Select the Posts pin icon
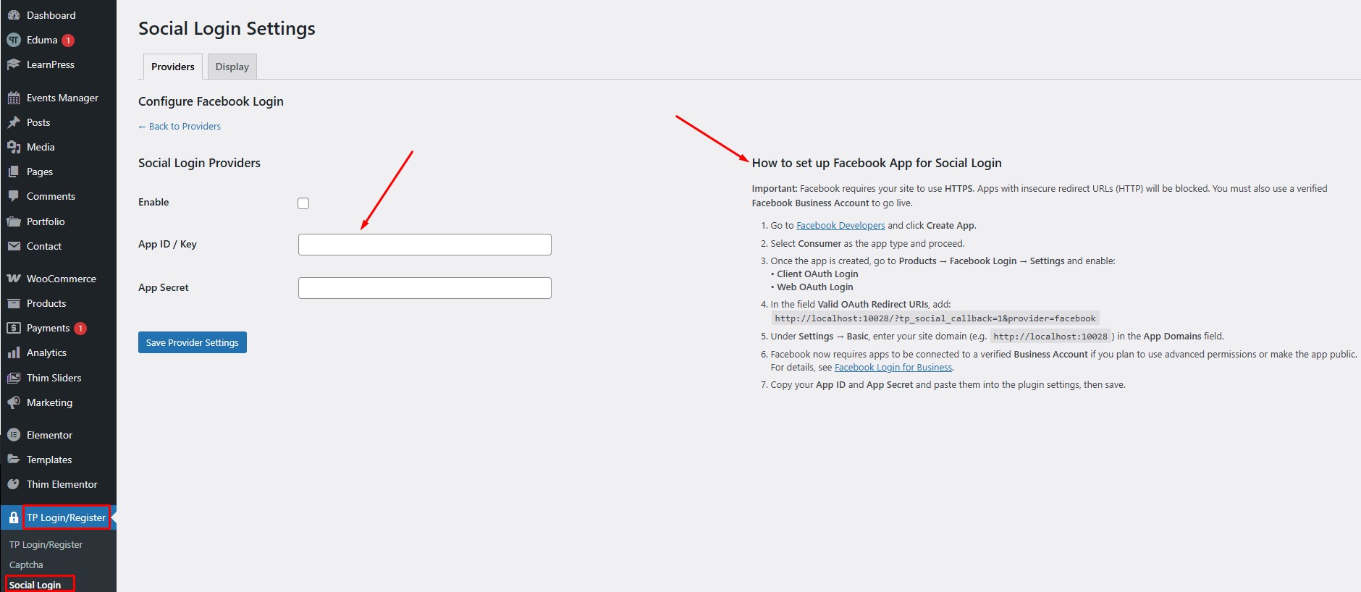 click(14, 122)
